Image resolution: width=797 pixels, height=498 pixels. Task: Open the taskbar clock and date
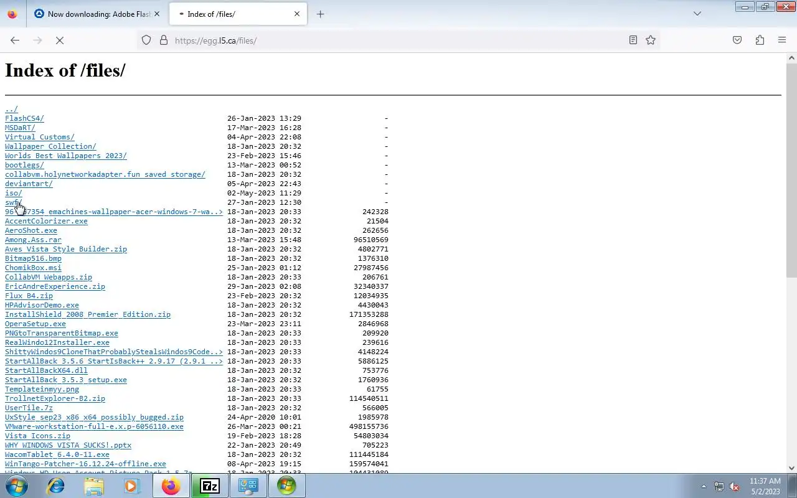765,486
